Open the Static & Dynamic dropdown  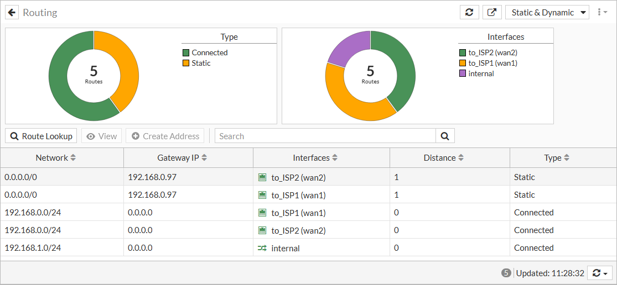point(547,12)
